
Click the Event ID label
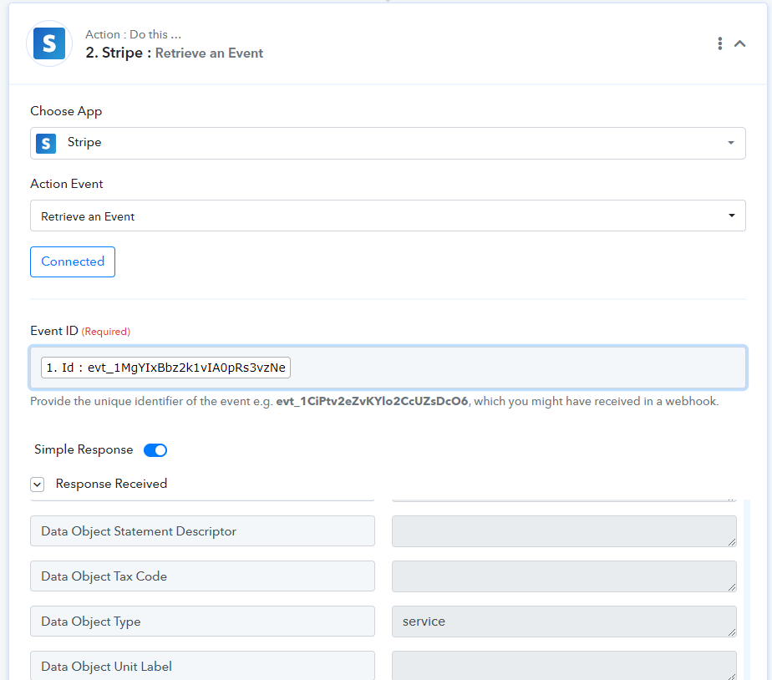click(54, 331)
